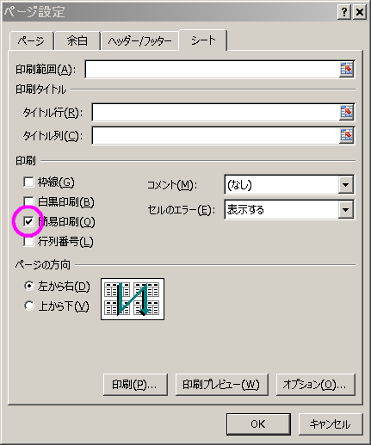This screenshot has width=371, height=445.
Task: Click the OK button
Action: [x=258, y=423]
